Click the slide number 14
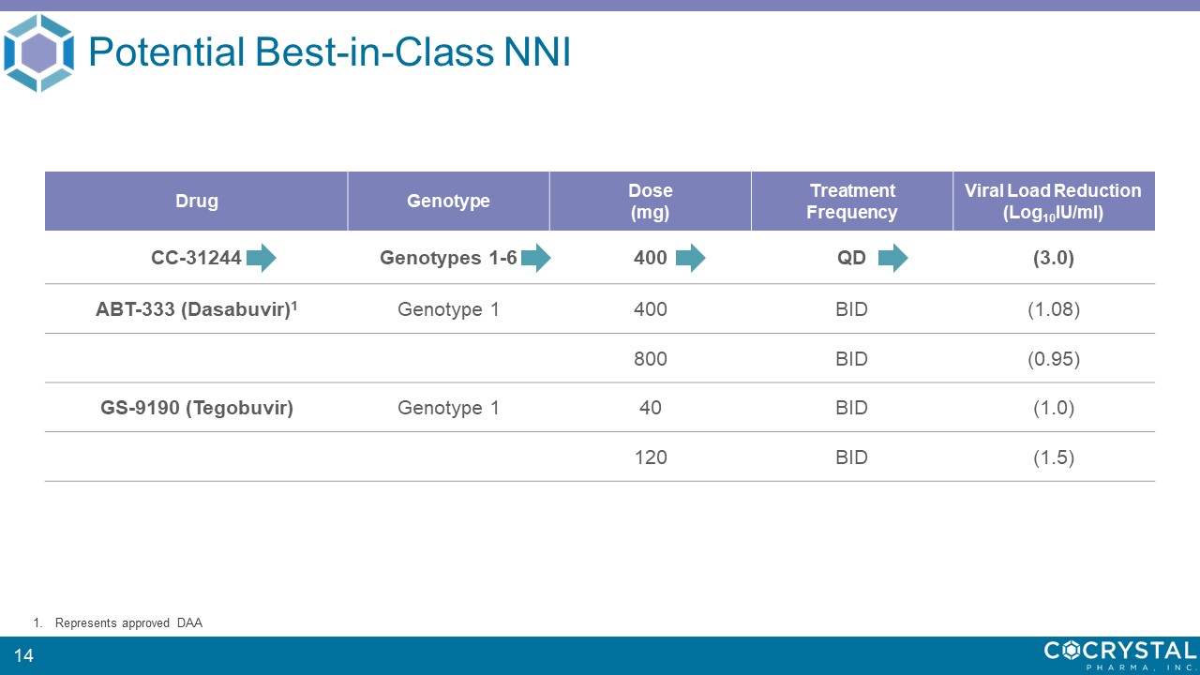Viewport: 1200px width, 675px height. 23,655
